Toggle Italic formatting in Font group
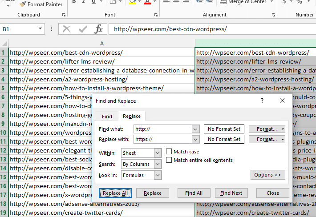 (84, 2)
